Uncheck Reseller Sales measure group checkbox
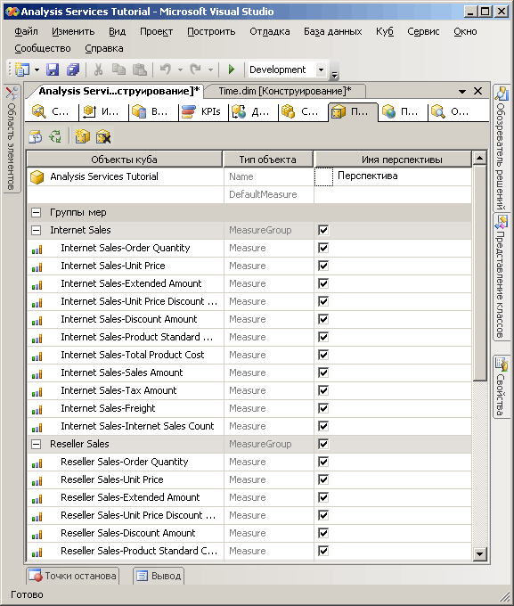 (323, 444)
